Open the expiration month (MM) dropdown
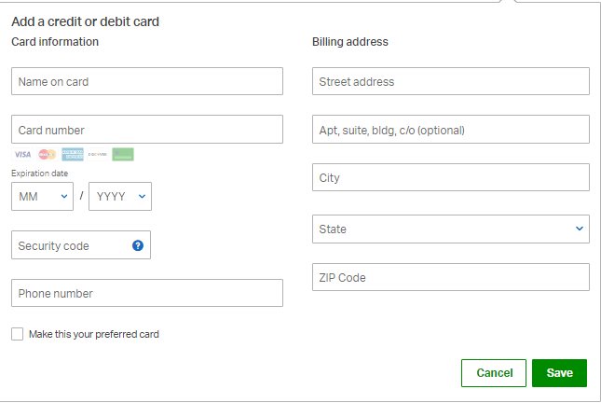Viewport: 601px width, 403px height. click(42, 196)
